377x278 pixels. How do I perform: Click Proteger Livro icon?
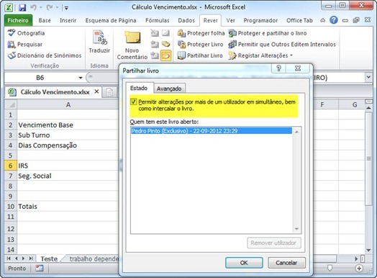click(181, 44)
